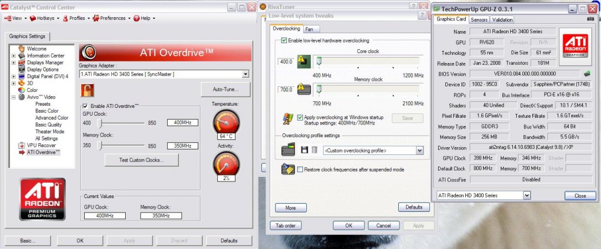601x249 pixels.
Task: Click the Core clock slider in RivaTuner
Action: coord(319,61)
